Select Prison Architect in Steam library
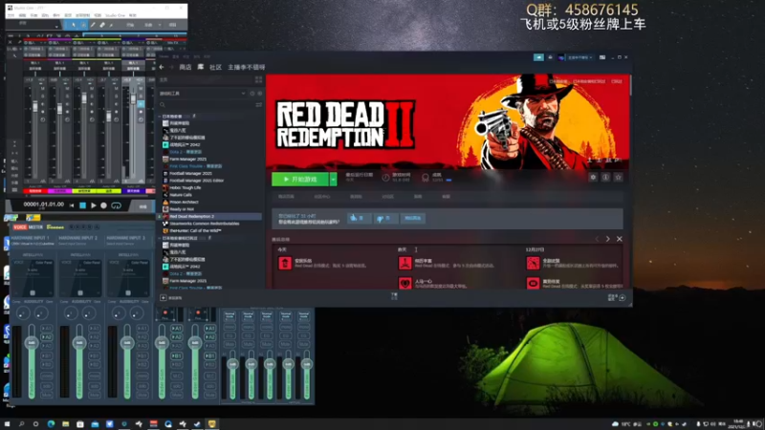 (184, 202)
